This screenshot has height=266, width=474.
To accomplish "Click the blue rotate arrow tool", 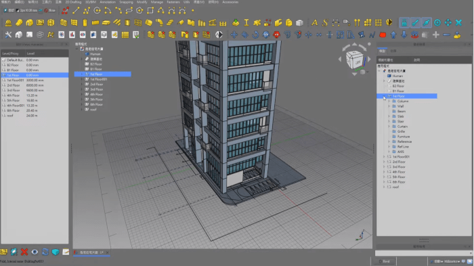I will (255, 35).
